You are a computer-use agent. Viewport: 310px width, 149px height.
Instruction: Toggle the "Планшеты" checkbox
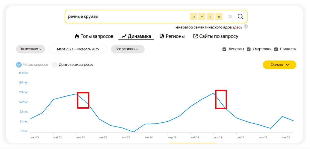point(276,49)
